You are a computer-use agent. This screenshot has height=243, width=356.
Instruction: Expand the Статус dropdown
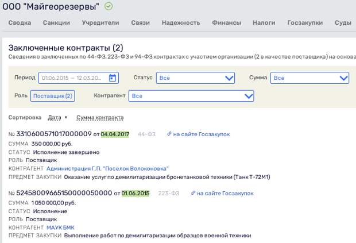195,78
